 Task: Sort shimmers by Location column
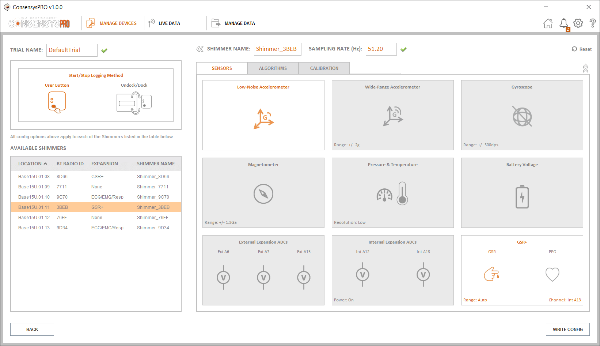click(x=33, y=164)
